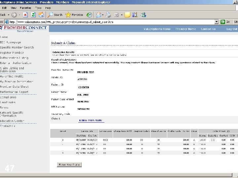
Task: Click the PROVIDER TEST provider name value
Action: pyautogui.click(x=86, y=72)
